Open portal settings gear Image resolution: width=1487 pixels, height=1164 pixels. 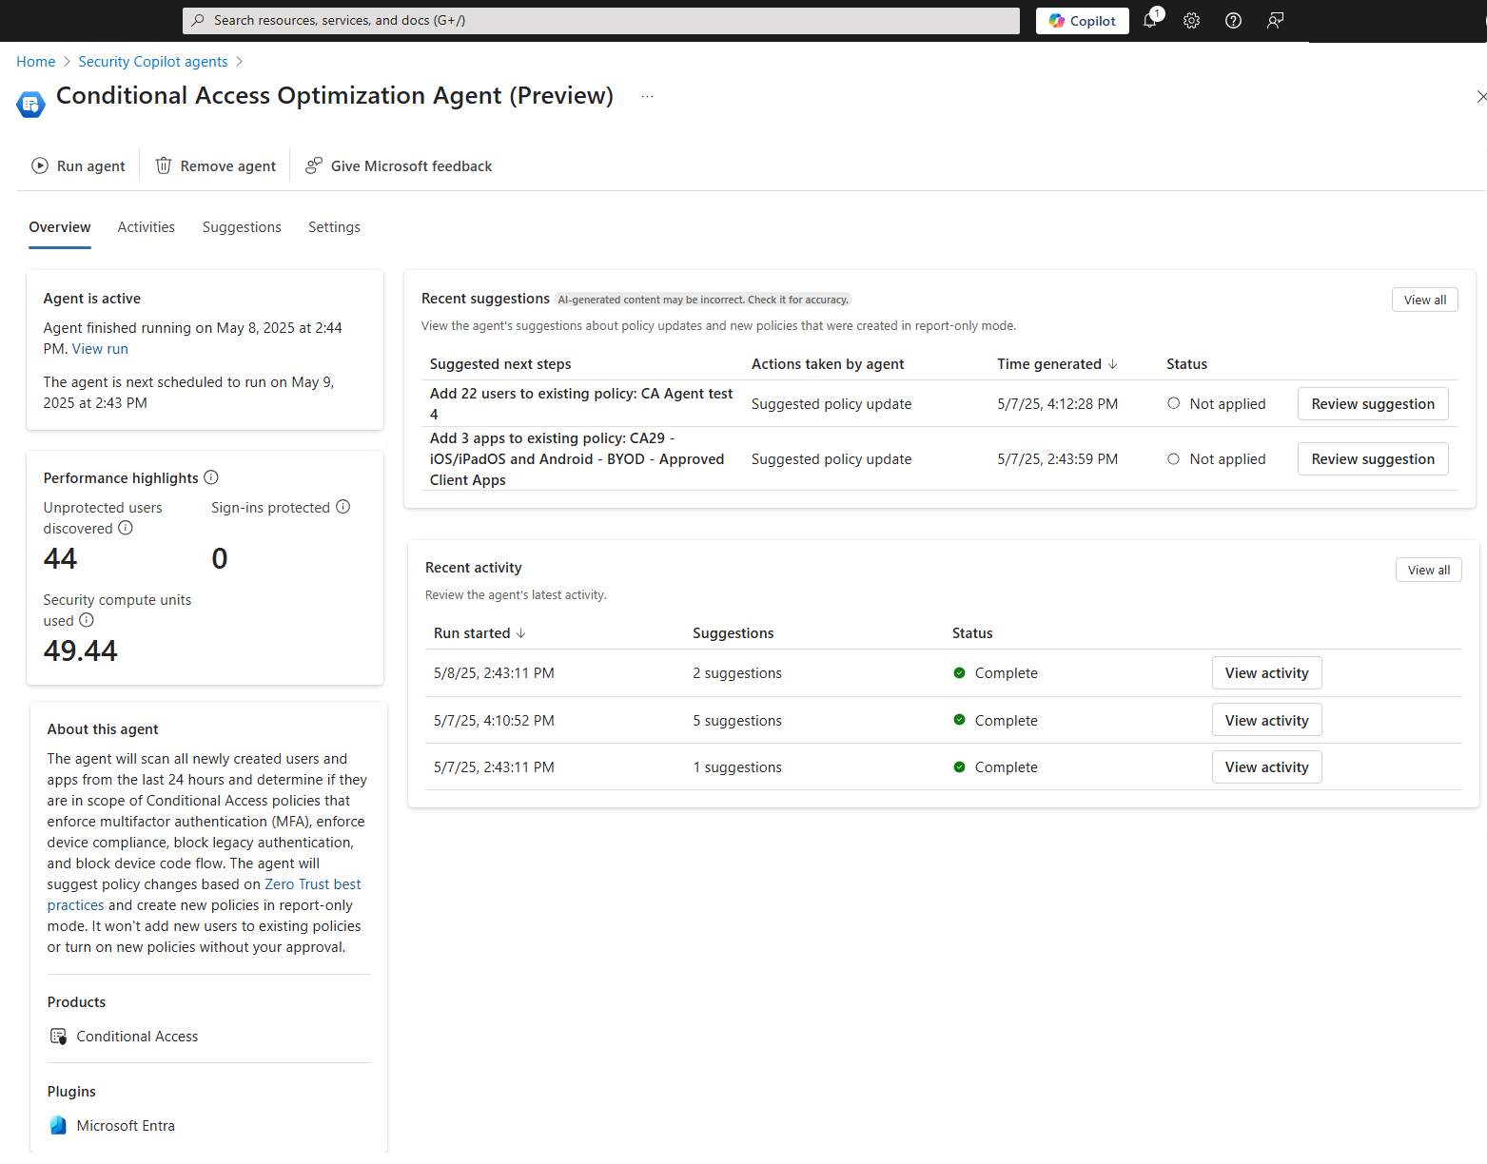coord(1191,21)
